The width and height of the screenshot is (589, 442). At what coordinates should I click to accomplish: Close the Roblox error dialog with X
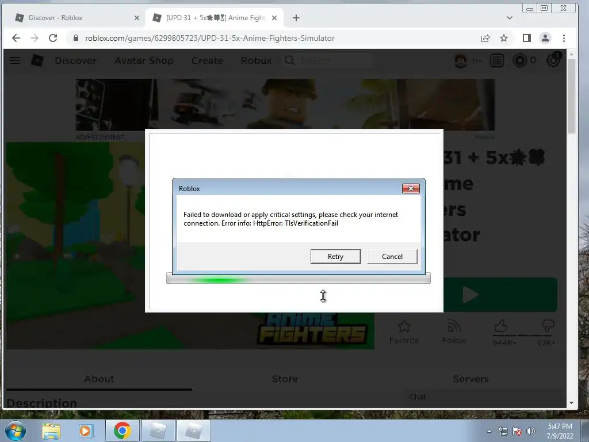[411, 188]
